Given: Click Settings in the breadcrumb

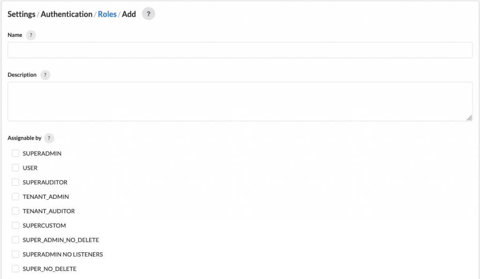Looking at the screenshot, I should [x=22, y=14].
